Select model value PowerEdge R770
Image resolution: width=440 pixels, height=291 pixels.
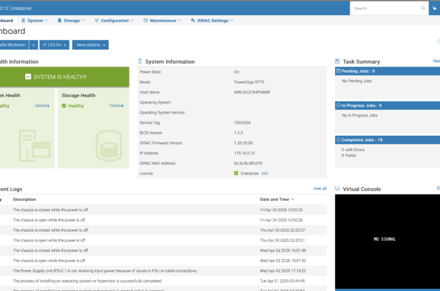point(249,82)
